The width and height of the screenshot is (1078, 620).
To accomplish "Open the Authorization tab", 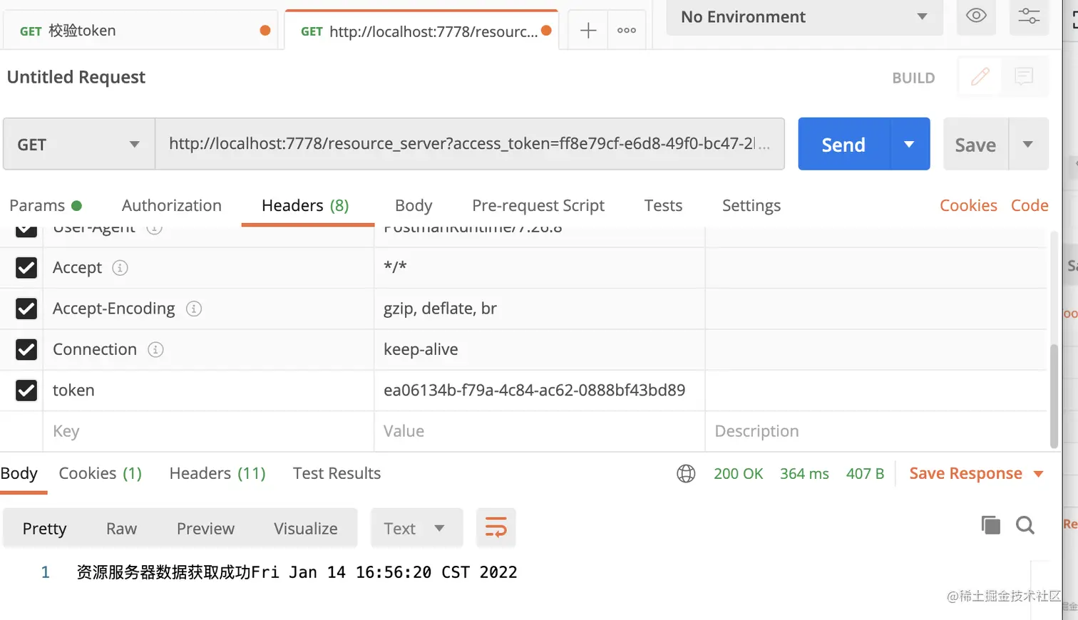I will point(172,205).
